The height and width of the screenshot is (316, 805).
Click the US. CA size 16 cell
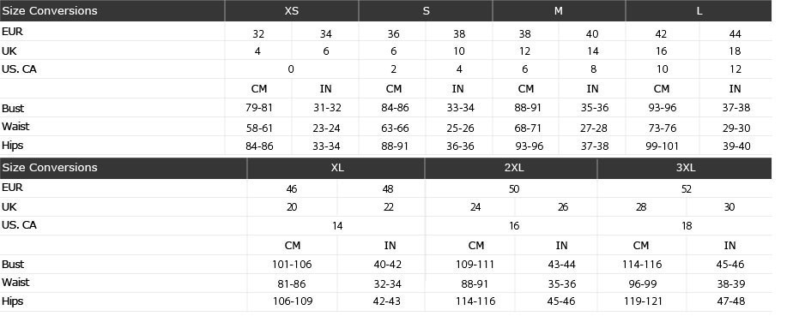514,226
